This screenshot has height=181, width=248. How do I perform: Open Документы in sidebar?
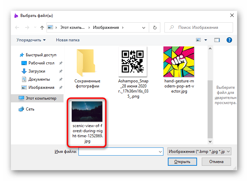click(x=36, y=79)
